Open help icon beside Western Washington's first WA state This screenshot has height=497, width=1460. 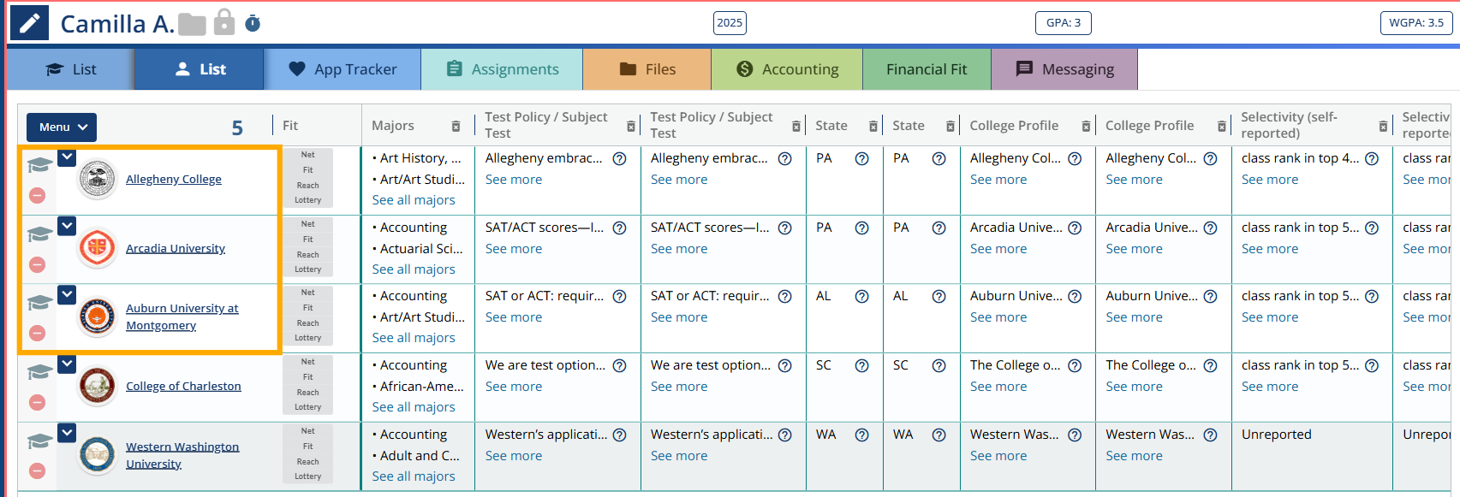point(862,435)
